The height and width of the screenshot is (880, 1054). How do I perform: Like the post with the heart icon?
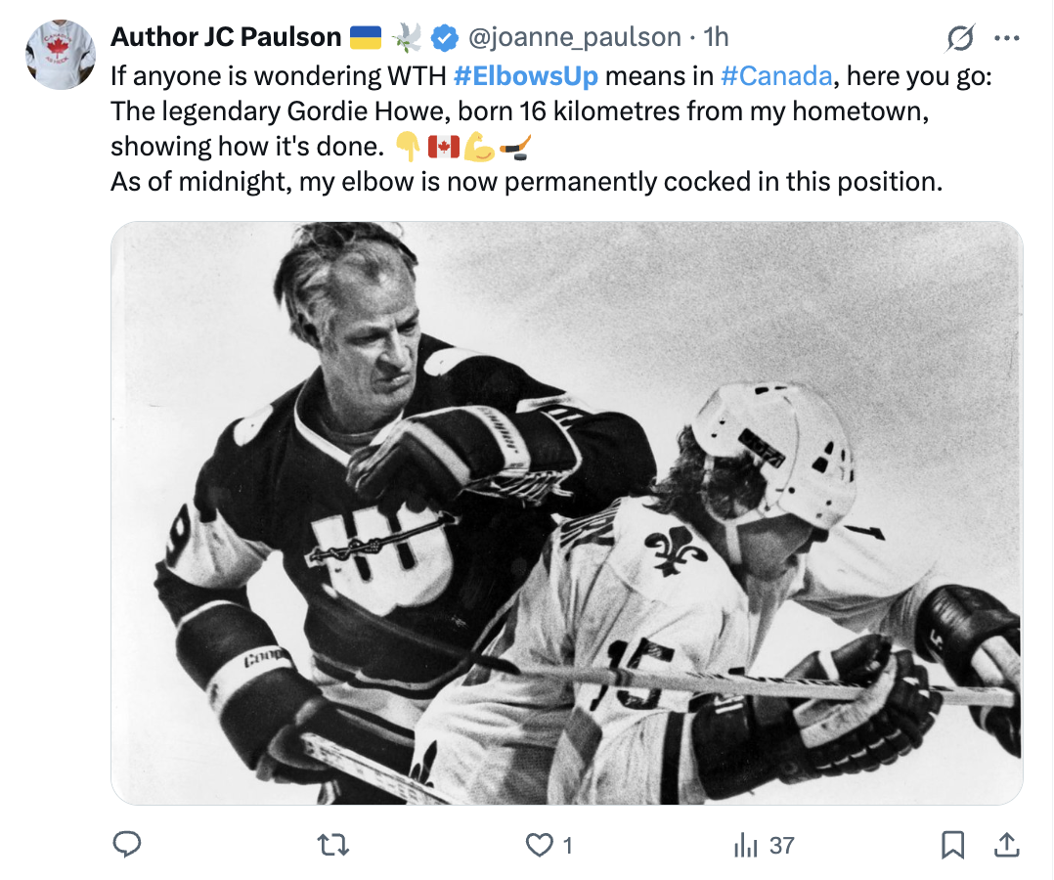(x=540, y=844)
